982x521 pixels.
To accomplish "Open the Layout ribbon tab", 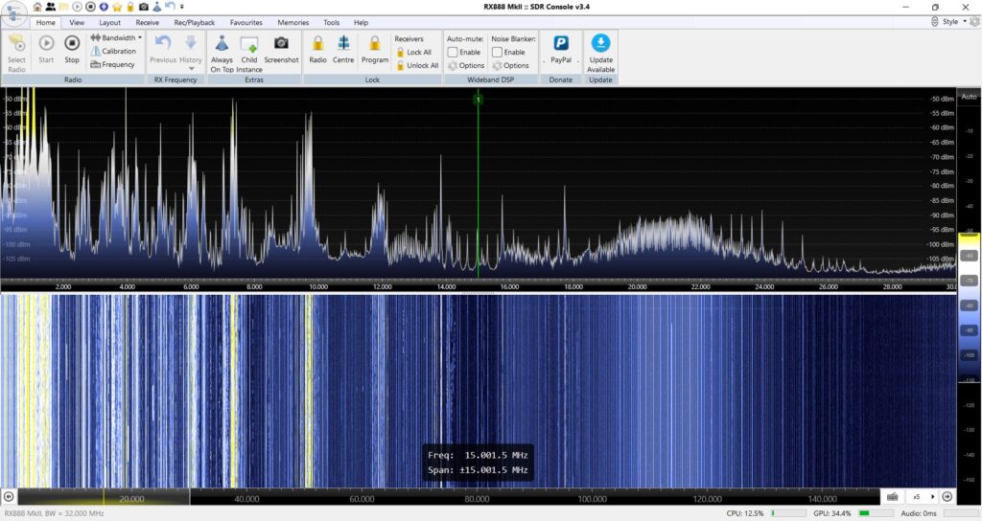I will point(110,23).
